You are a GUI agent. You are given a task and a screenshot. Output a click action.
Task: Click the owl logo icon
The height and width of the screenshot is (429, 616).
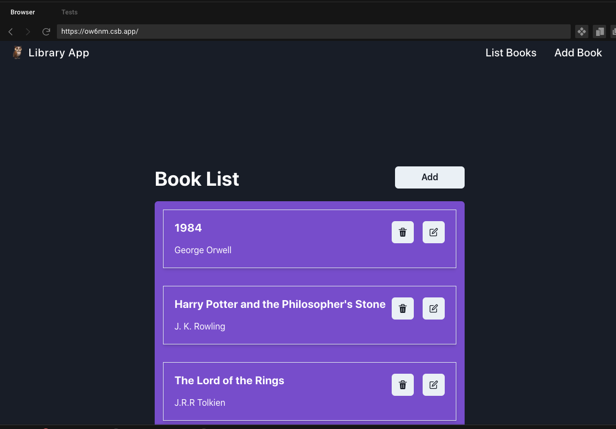pos(18,53)
